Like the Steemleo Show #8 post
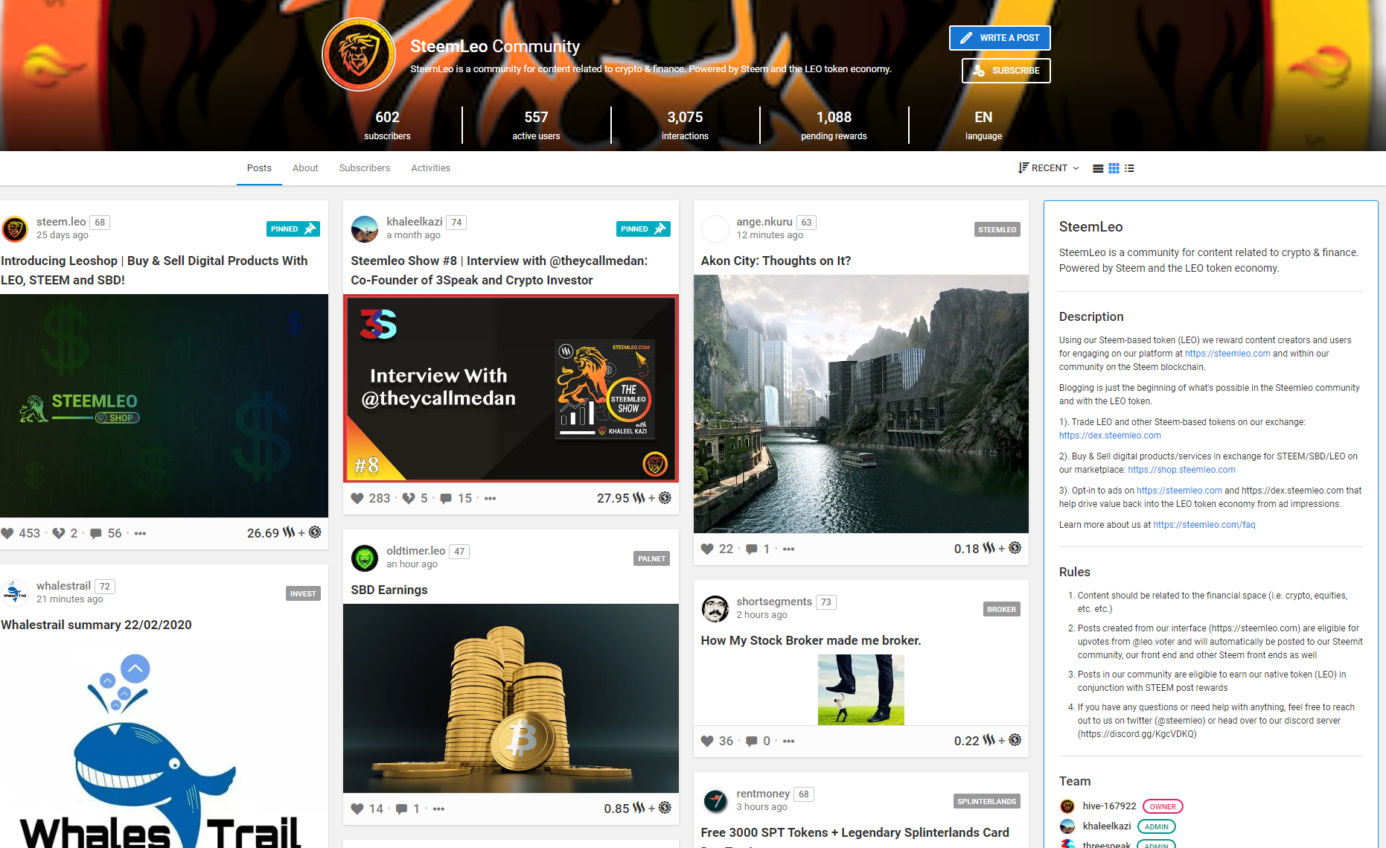Viewport: 1386px width, 848px height. pyautogui.click(x=358, y=499)
